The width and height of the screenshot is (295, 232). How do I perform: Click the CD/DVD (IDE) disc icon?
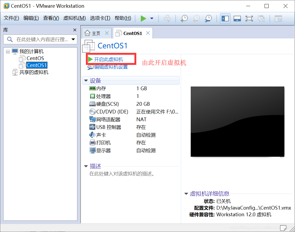tap(92, 112)
